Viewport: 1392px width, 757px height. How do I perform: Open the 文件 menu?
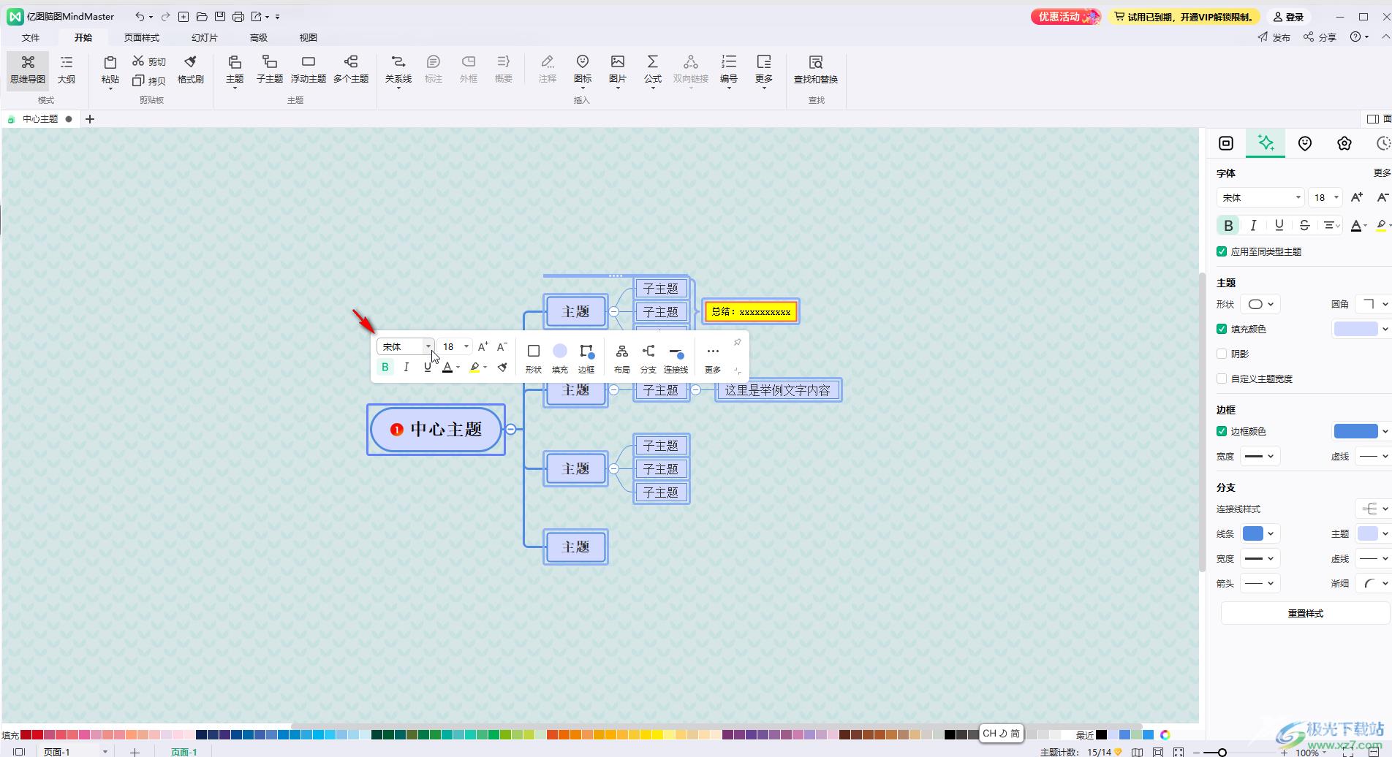pos(31,37)
